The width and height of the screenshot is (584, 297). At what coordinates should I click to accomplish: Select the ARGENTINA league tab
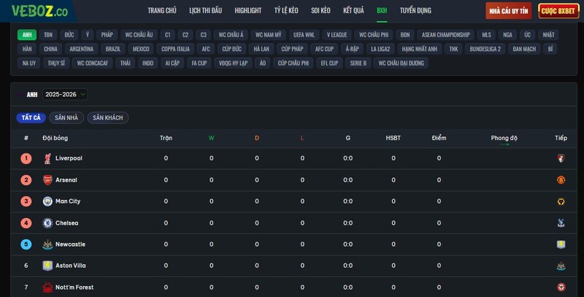coord(82,49)
